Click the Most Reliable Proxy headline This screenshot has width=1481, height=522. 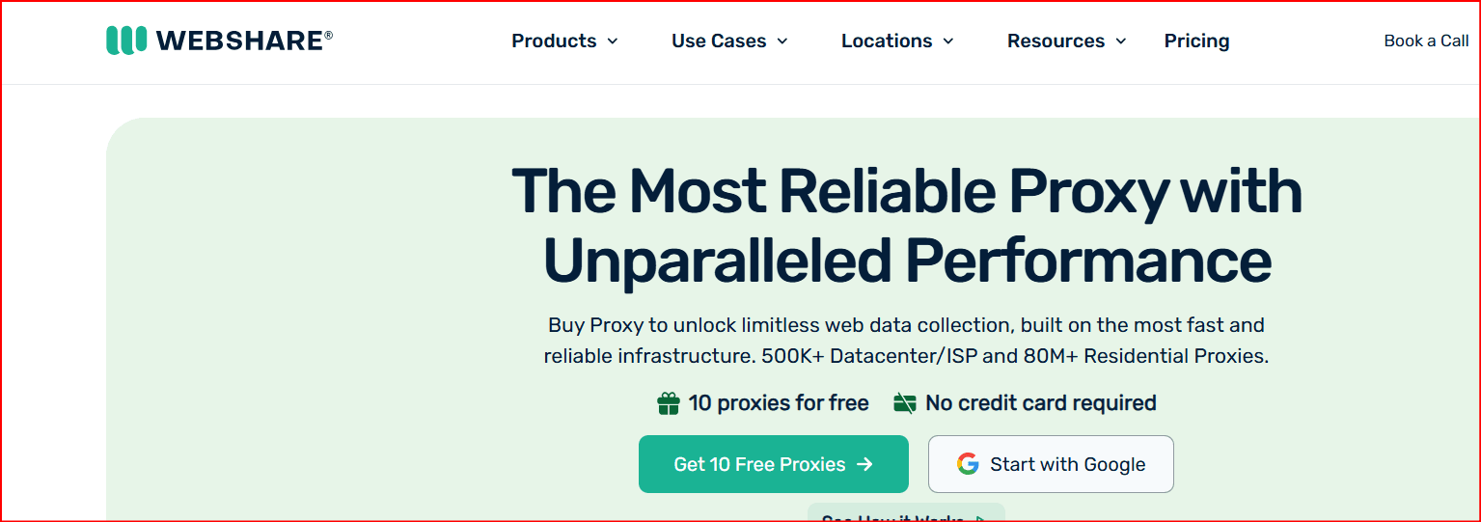tap(906, 226)
